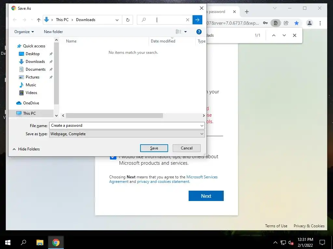Select OneDrive in the navigation pane
333x249 pixels.
(x=28, y=103)
